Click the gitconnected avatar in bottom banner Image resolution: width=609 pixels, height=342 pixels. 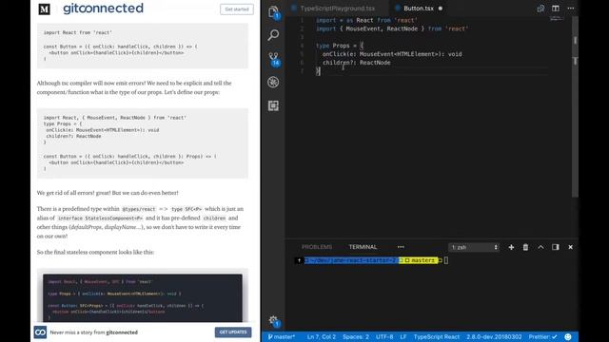click(40, 332)
